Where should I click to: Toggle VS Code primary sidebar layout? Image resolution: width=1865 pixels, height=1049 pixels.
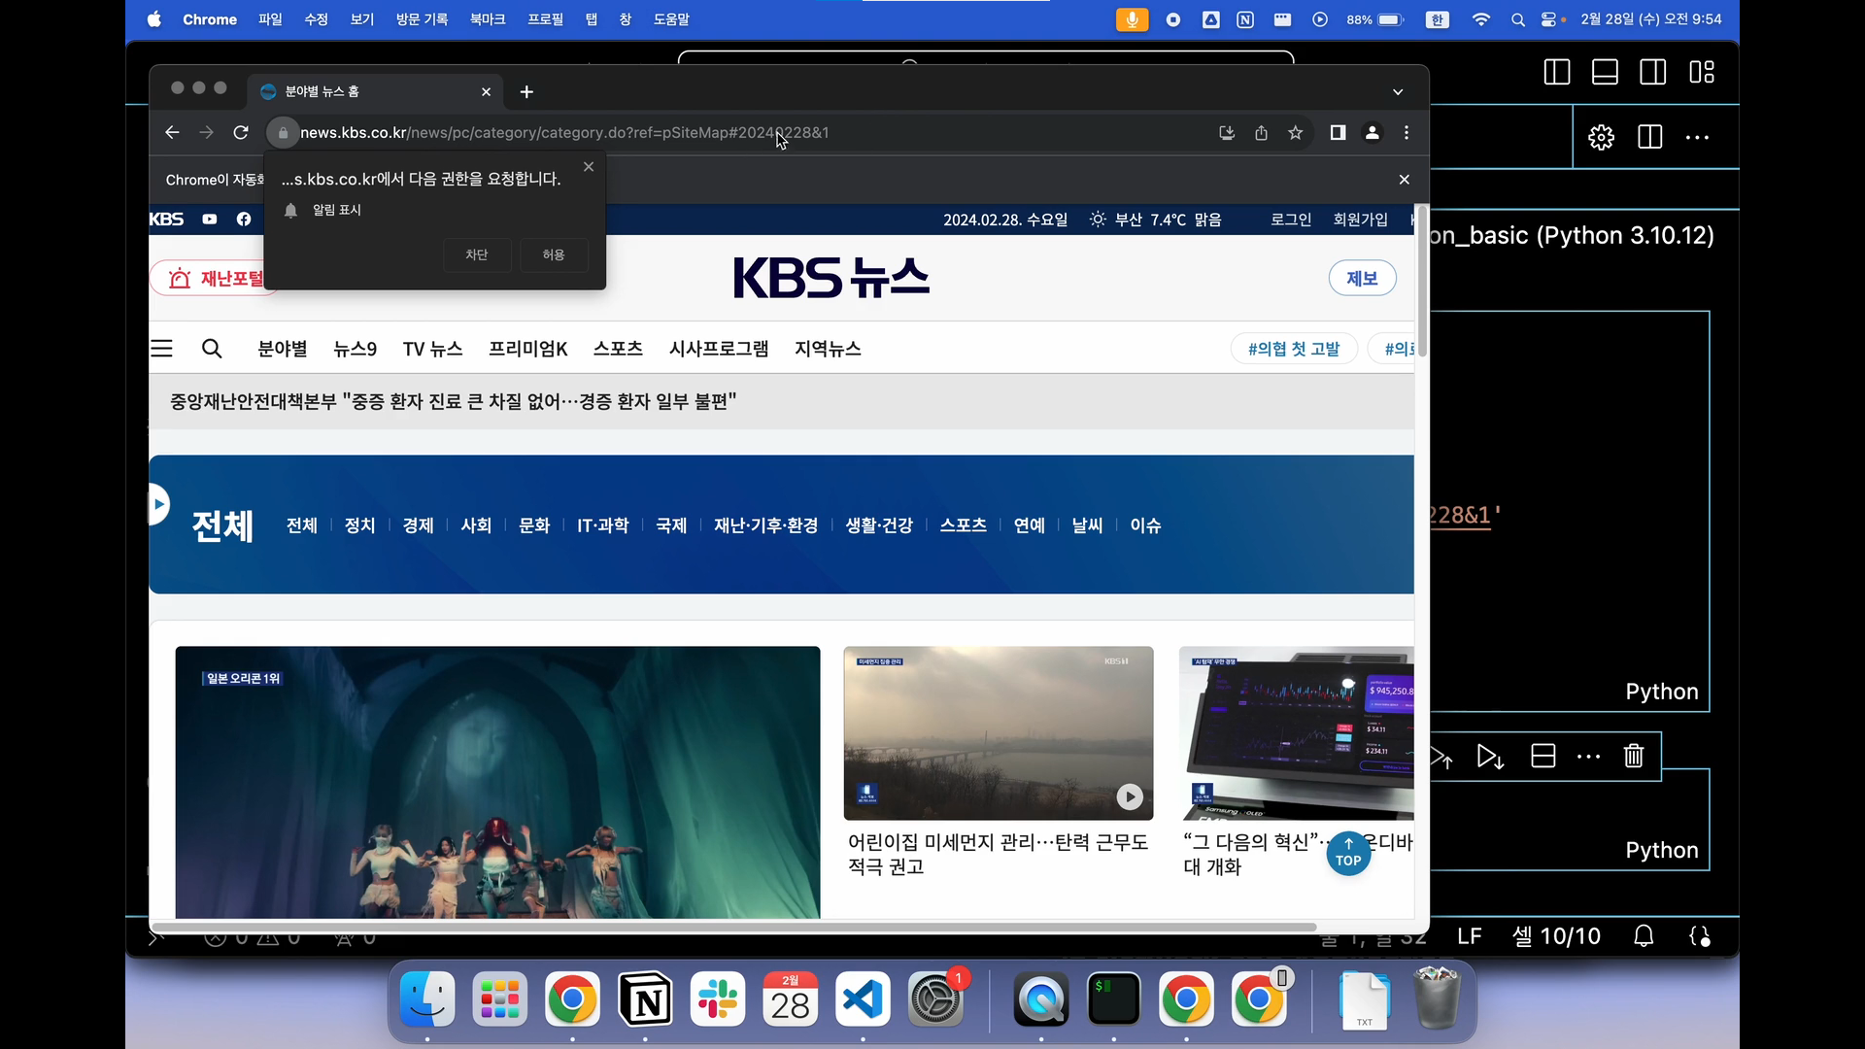click(x=1557, y=72)
